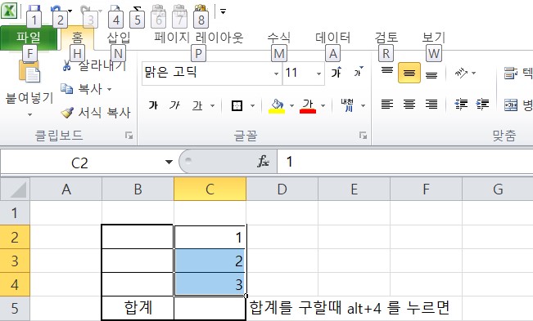Switch to the 페이지 레이아웃 tab

click(198, 38)
